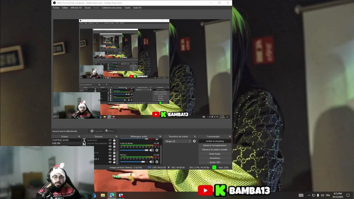Click the tray microphone icon
The image size is (354, 199).
pos(318,195)
